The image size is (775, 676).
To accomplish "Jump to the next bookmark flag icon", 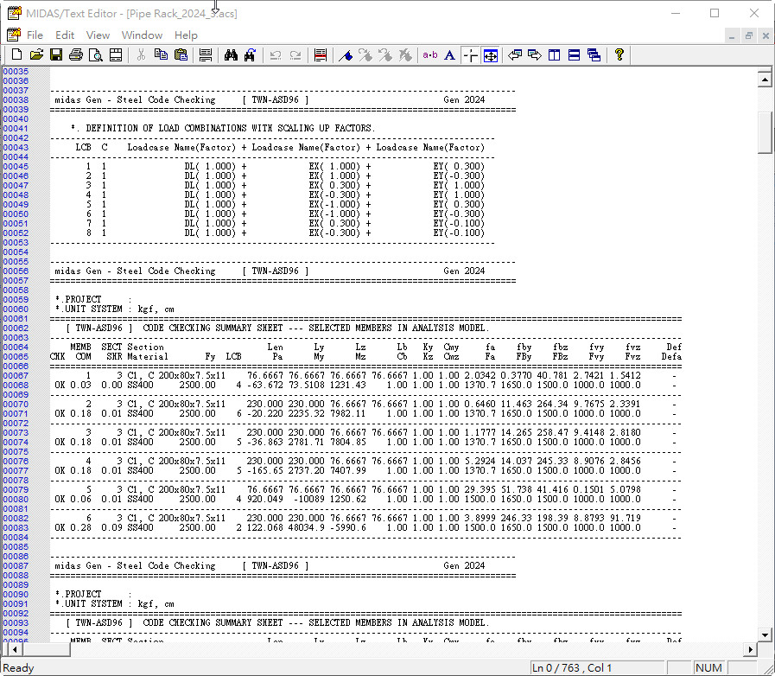I will [365, 54].
